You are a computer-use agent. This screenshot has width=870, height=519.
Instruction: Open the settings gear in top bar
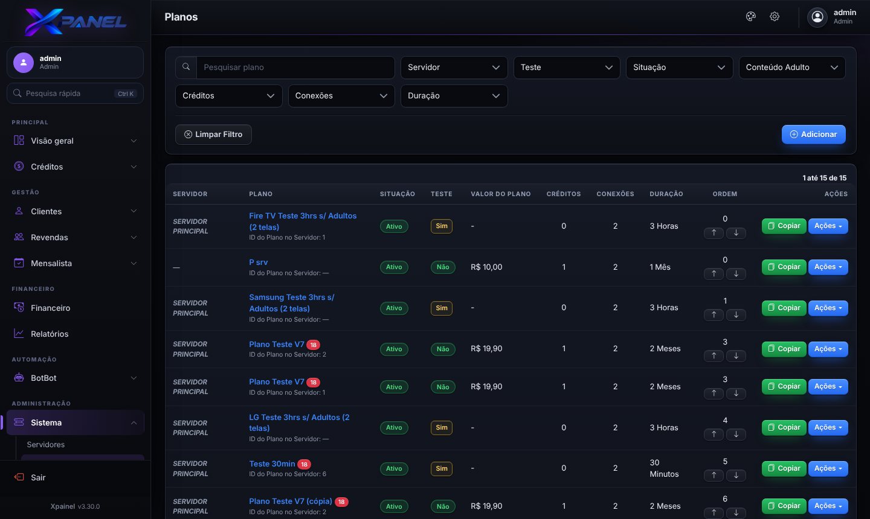pyautogui.click(x=775, y=17)
